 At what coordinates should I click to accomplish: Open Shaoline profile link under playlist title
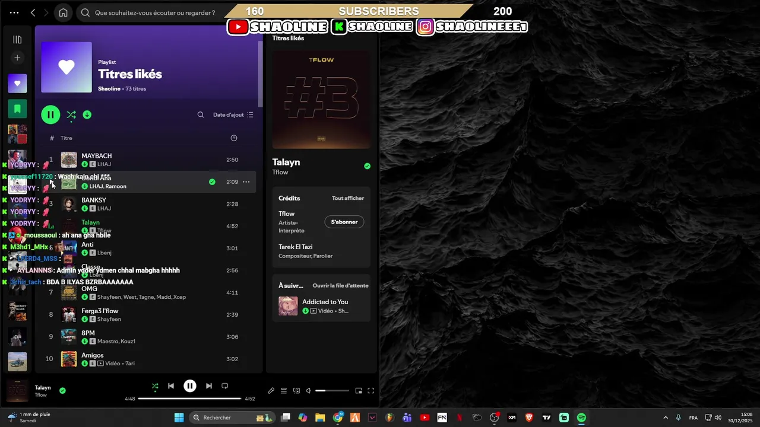tap(109, 88)
